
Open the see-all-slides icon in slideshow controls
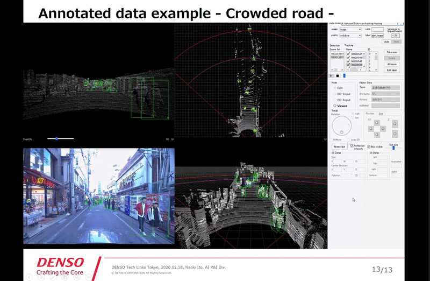pos(64,277)
